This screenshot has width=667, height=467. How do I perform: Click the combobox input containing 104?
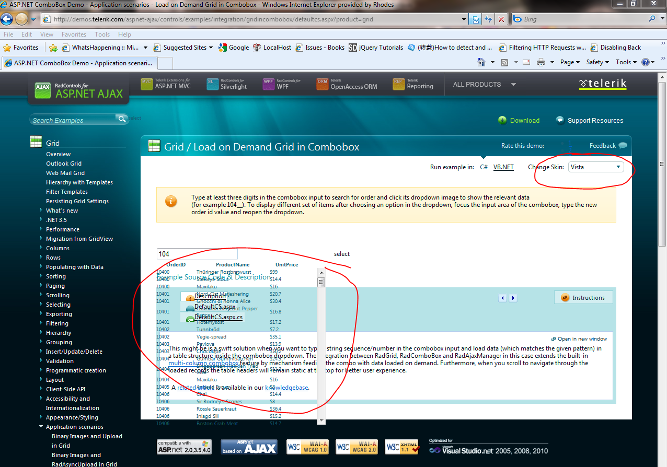click(x=197, y=254)
